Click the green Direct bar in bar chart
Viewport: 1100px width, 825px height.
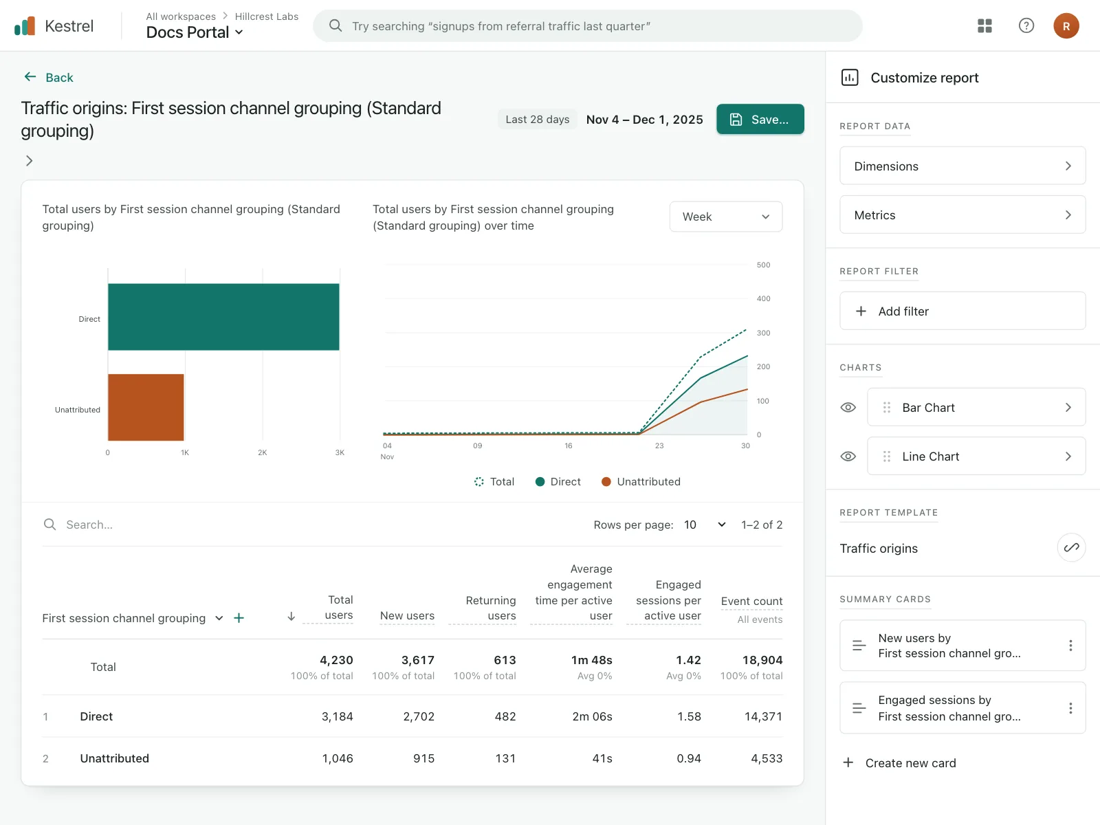pyautogui.click(x=223, y=317)
